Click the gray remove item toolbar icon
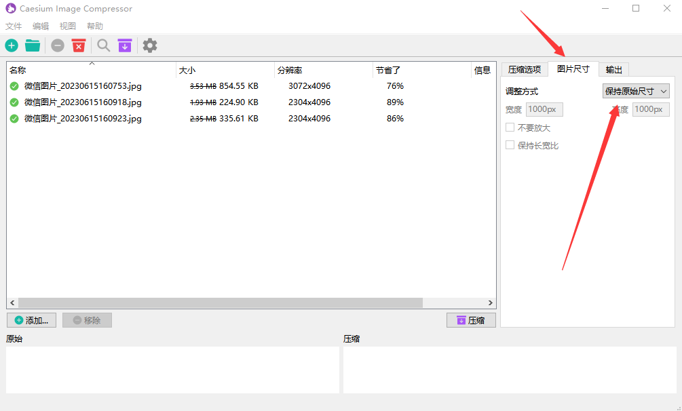This screenshot has height=411, width=682. 58,45
